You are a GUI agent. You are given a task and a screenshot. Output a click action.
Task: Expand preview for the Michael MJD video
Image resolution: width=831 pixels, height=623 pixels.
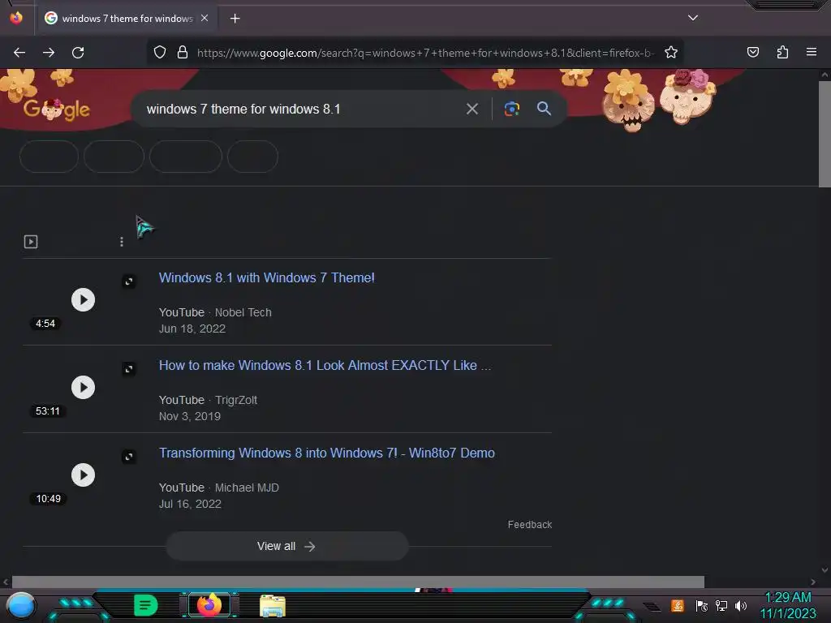click(129, 457)
